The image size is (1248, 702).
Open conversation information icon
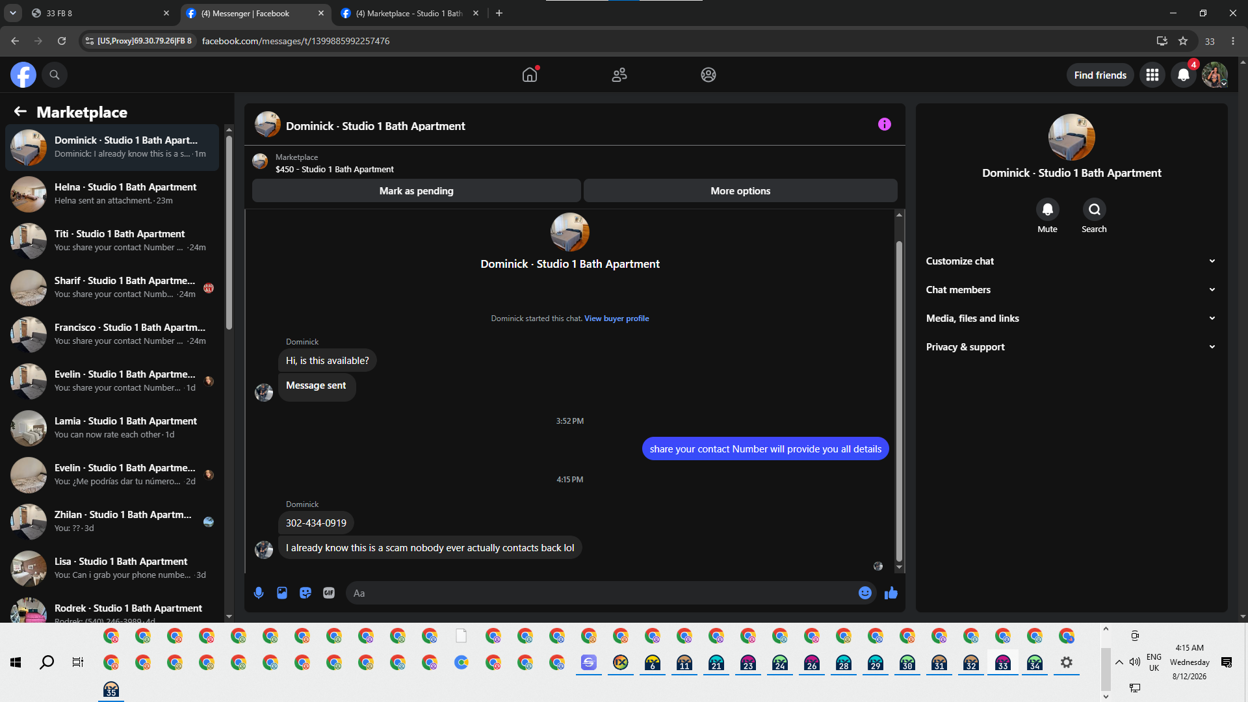(x=885, y=124)
